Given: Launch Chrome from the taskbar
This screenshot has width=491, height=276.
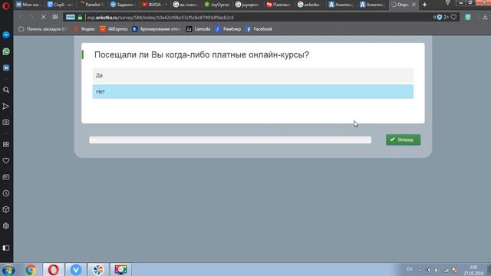Looking at the screenshot, I should [31, 270].
